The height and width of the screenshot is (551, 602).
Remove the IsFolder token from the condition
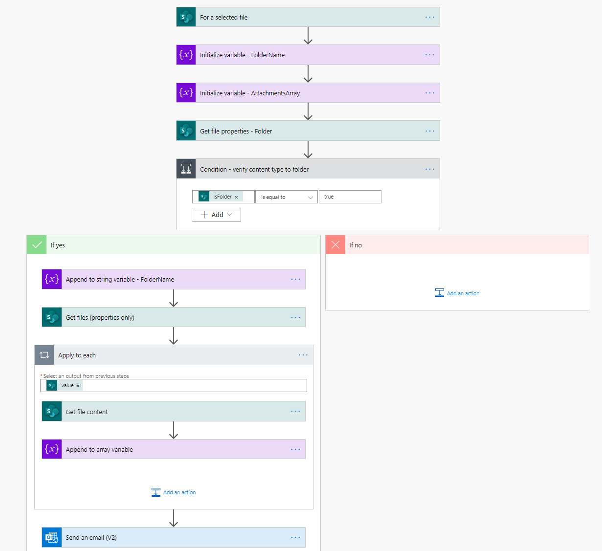pyautogui.click(x=237, y=197)
